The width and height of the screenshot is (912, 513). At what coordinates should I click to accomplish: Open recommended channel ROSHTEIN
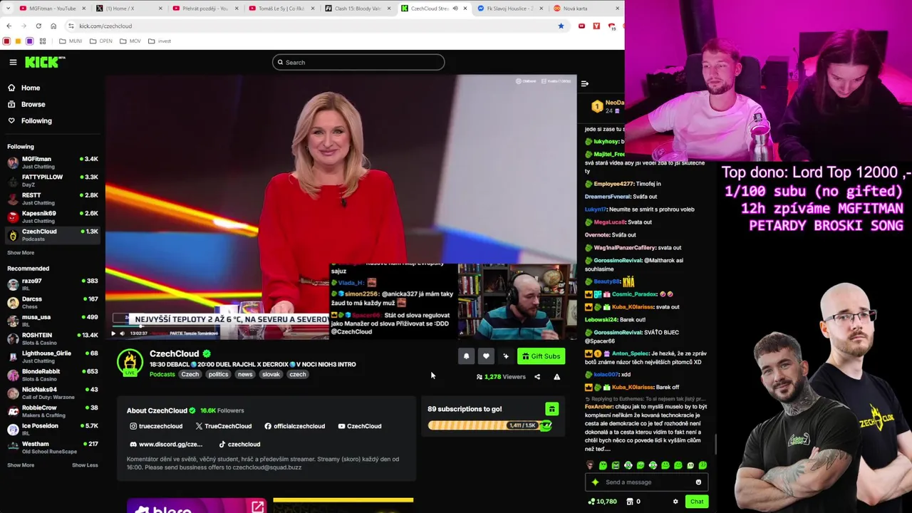click(x=53, y=338)
